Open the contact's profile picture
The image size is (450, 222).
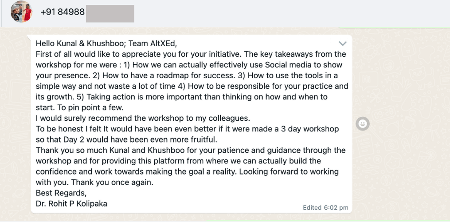[x=22, y=12]
